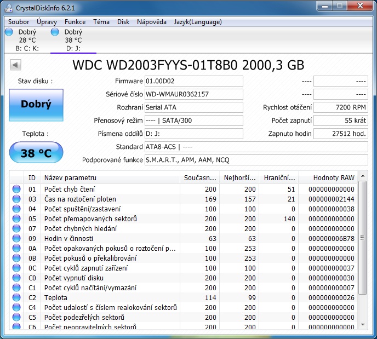Click the scrollbar down arrow in attribute list
Image resolution: width=377 pixels, height=339 pixels.
pyautogui.click(x=362, y=325)
